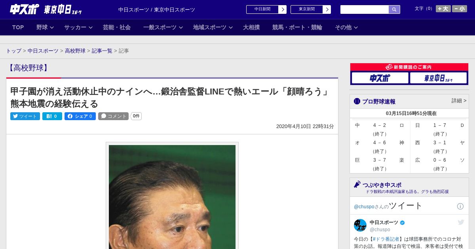Image resolution: width=475 pixels, height=249 pixels.
Task: Go to 記事一覧 in the breadcrumb
Action: [102, 51]
